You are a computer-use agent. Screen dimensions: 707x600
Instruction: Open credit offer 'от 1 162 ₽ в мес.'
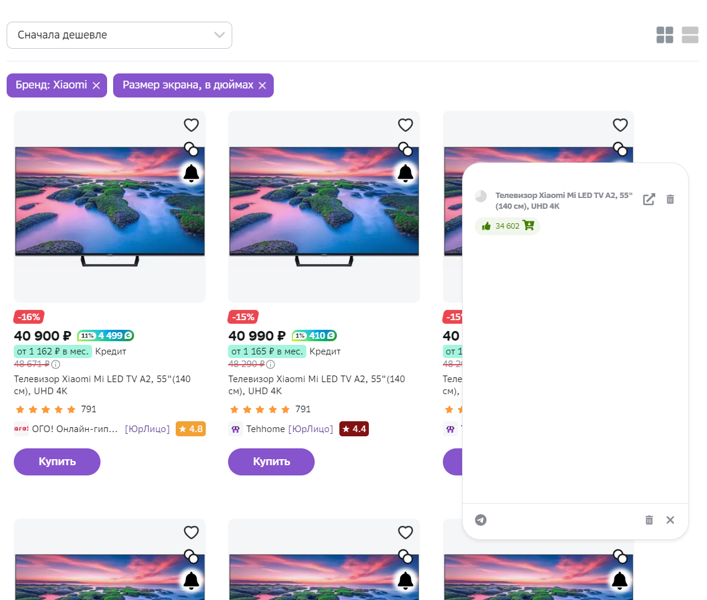[53, 351]
